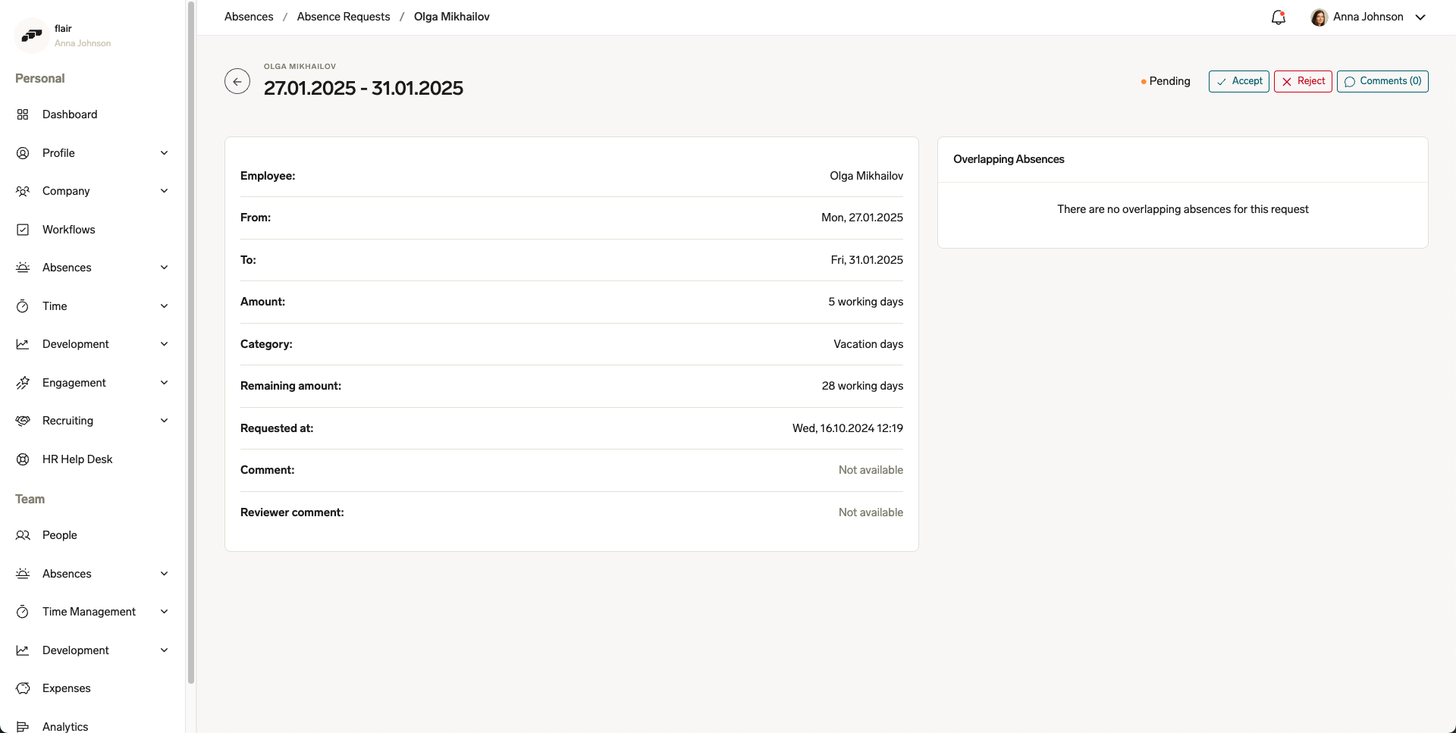Open the Expenses section
The width and height of the screenshot is (1456, 733).
pos(66,688)
